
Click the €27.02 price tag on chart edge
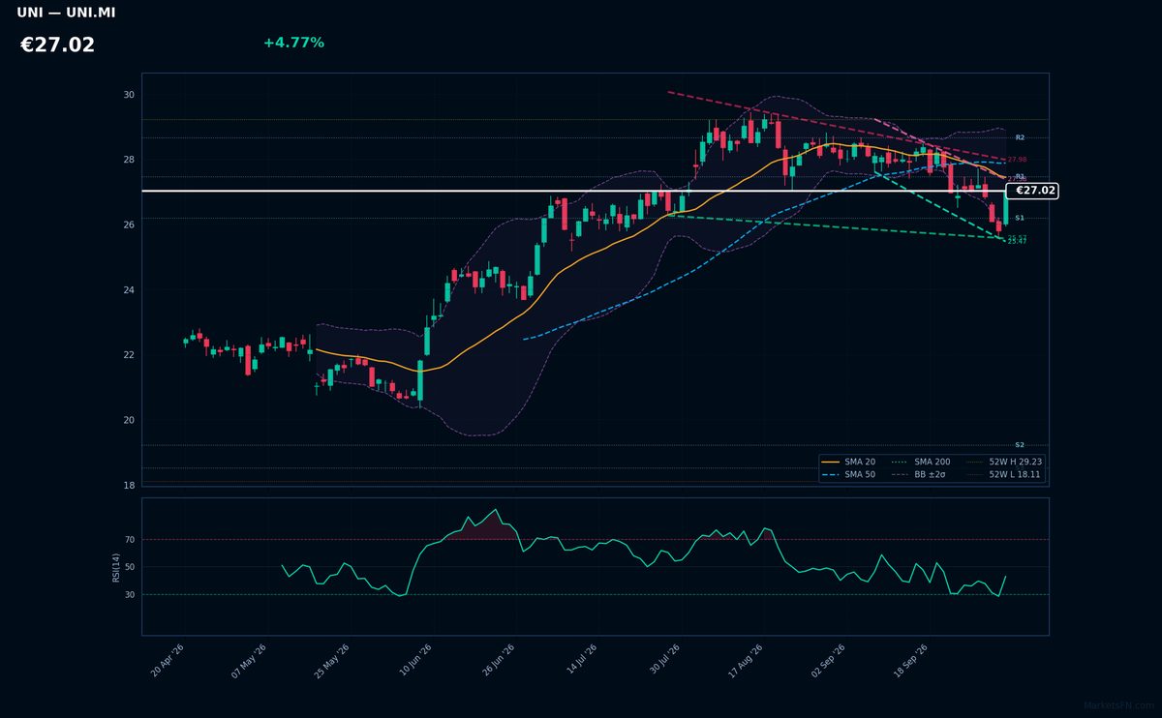point(1033,191)
